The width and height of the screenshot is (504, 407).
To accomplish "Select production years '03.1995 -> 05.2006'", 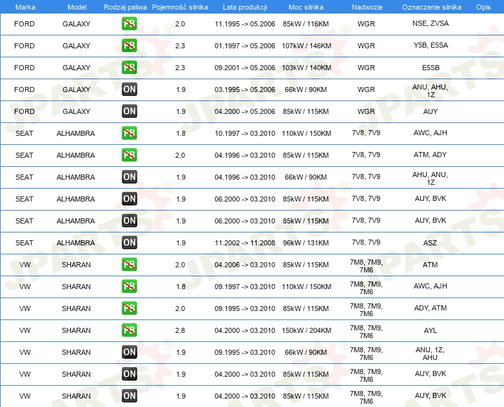I will 245,90.
